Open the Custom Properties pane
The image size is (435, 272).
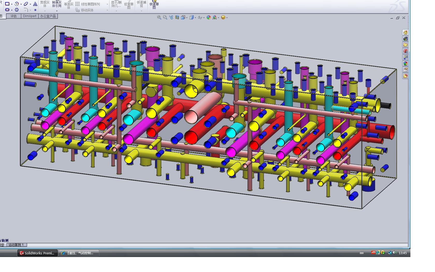(x=405, y=70)
